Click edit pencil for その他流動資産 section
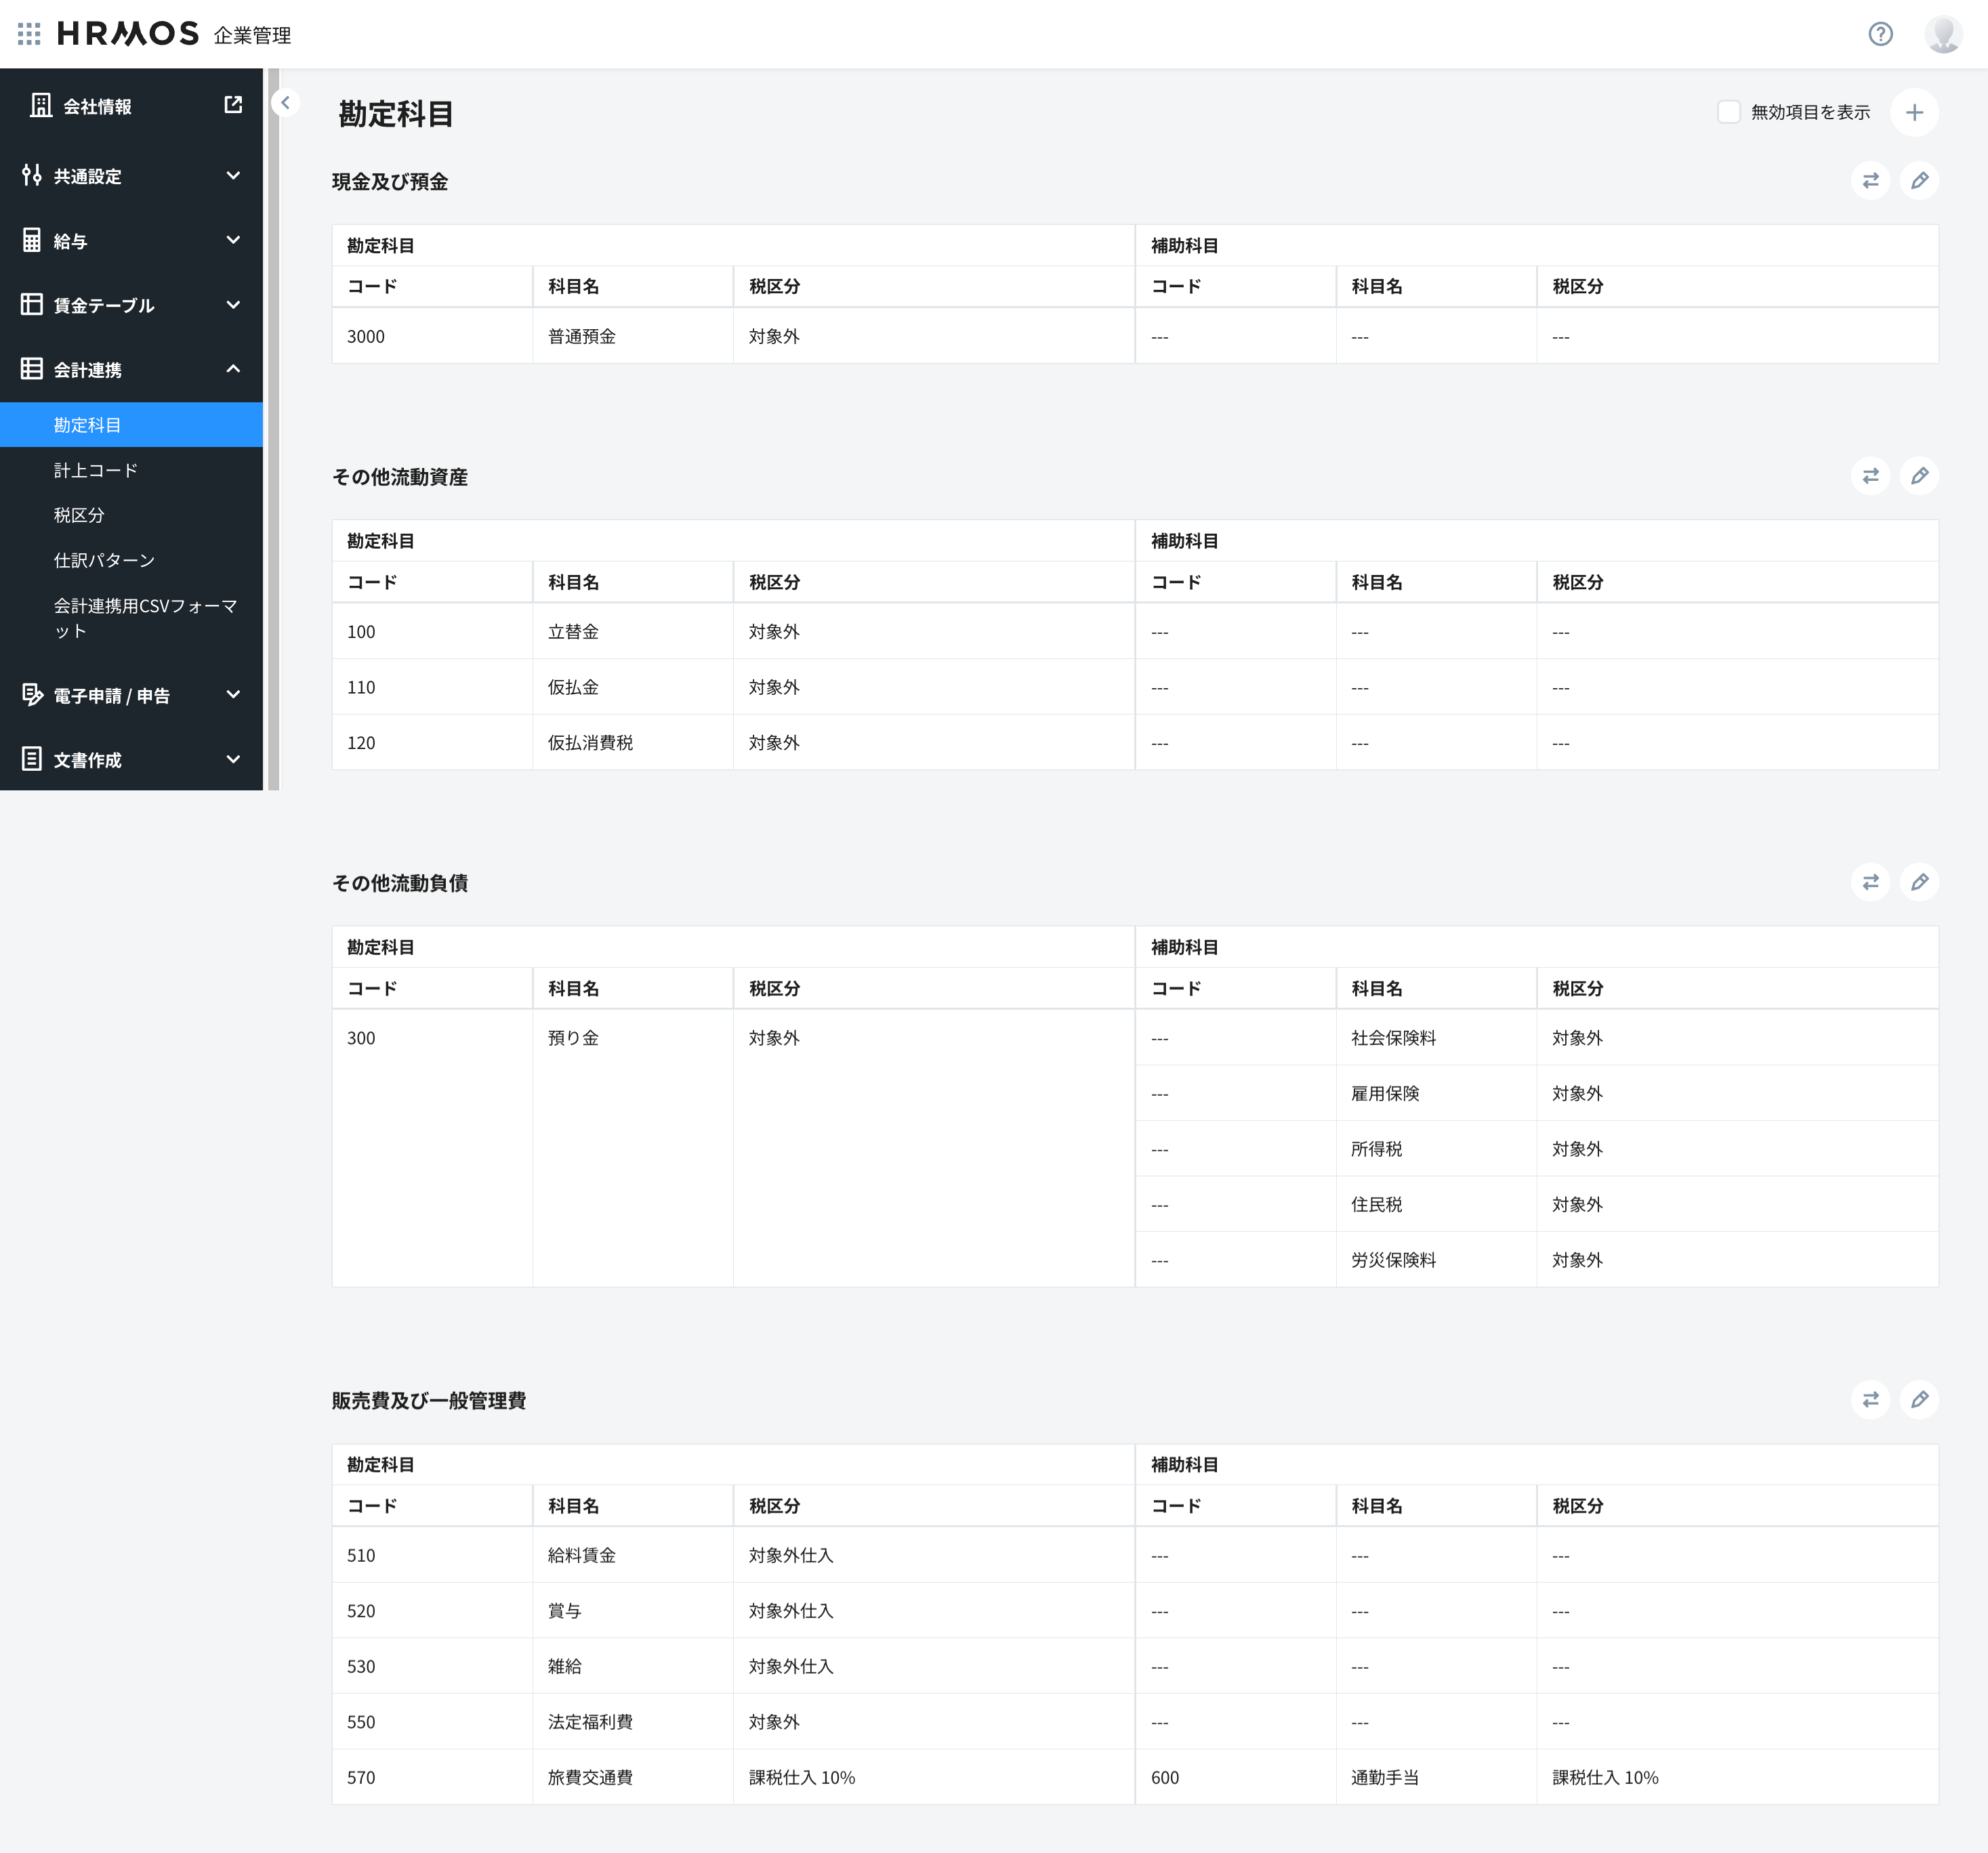This screenshot has height=1853, width=1988. coord(1919,477)
